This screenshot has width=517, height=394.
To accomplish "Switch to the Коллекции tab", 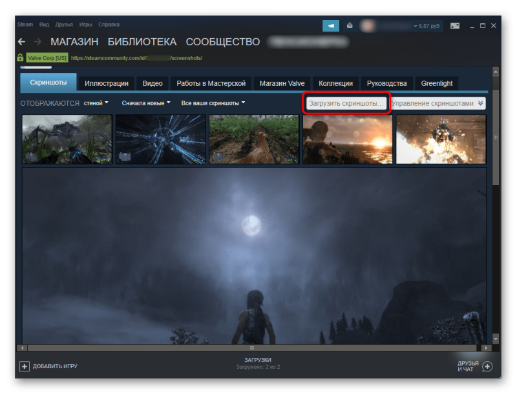I will pos(335,83).
